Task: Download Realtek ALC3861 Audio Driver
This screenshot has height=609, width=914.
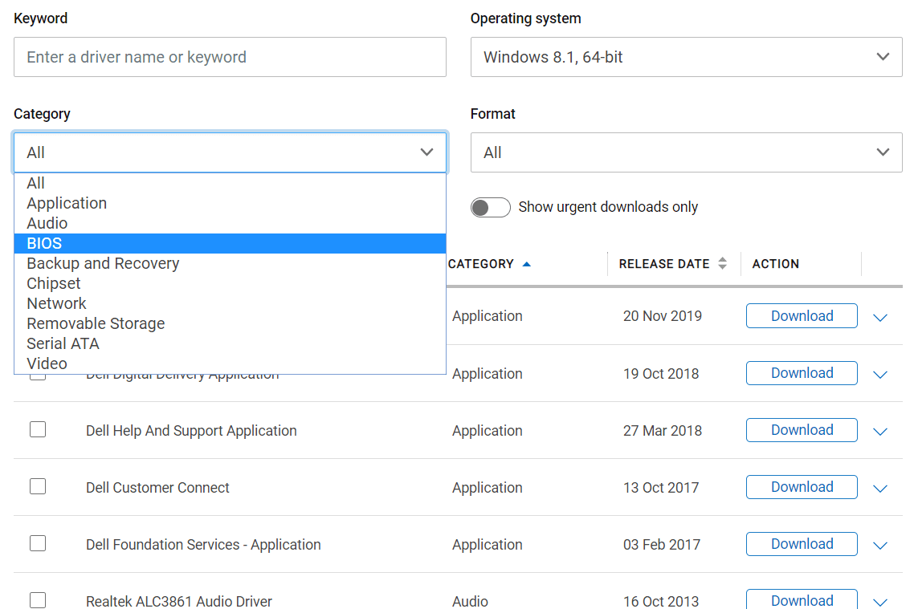Action: tap(802, 599)
